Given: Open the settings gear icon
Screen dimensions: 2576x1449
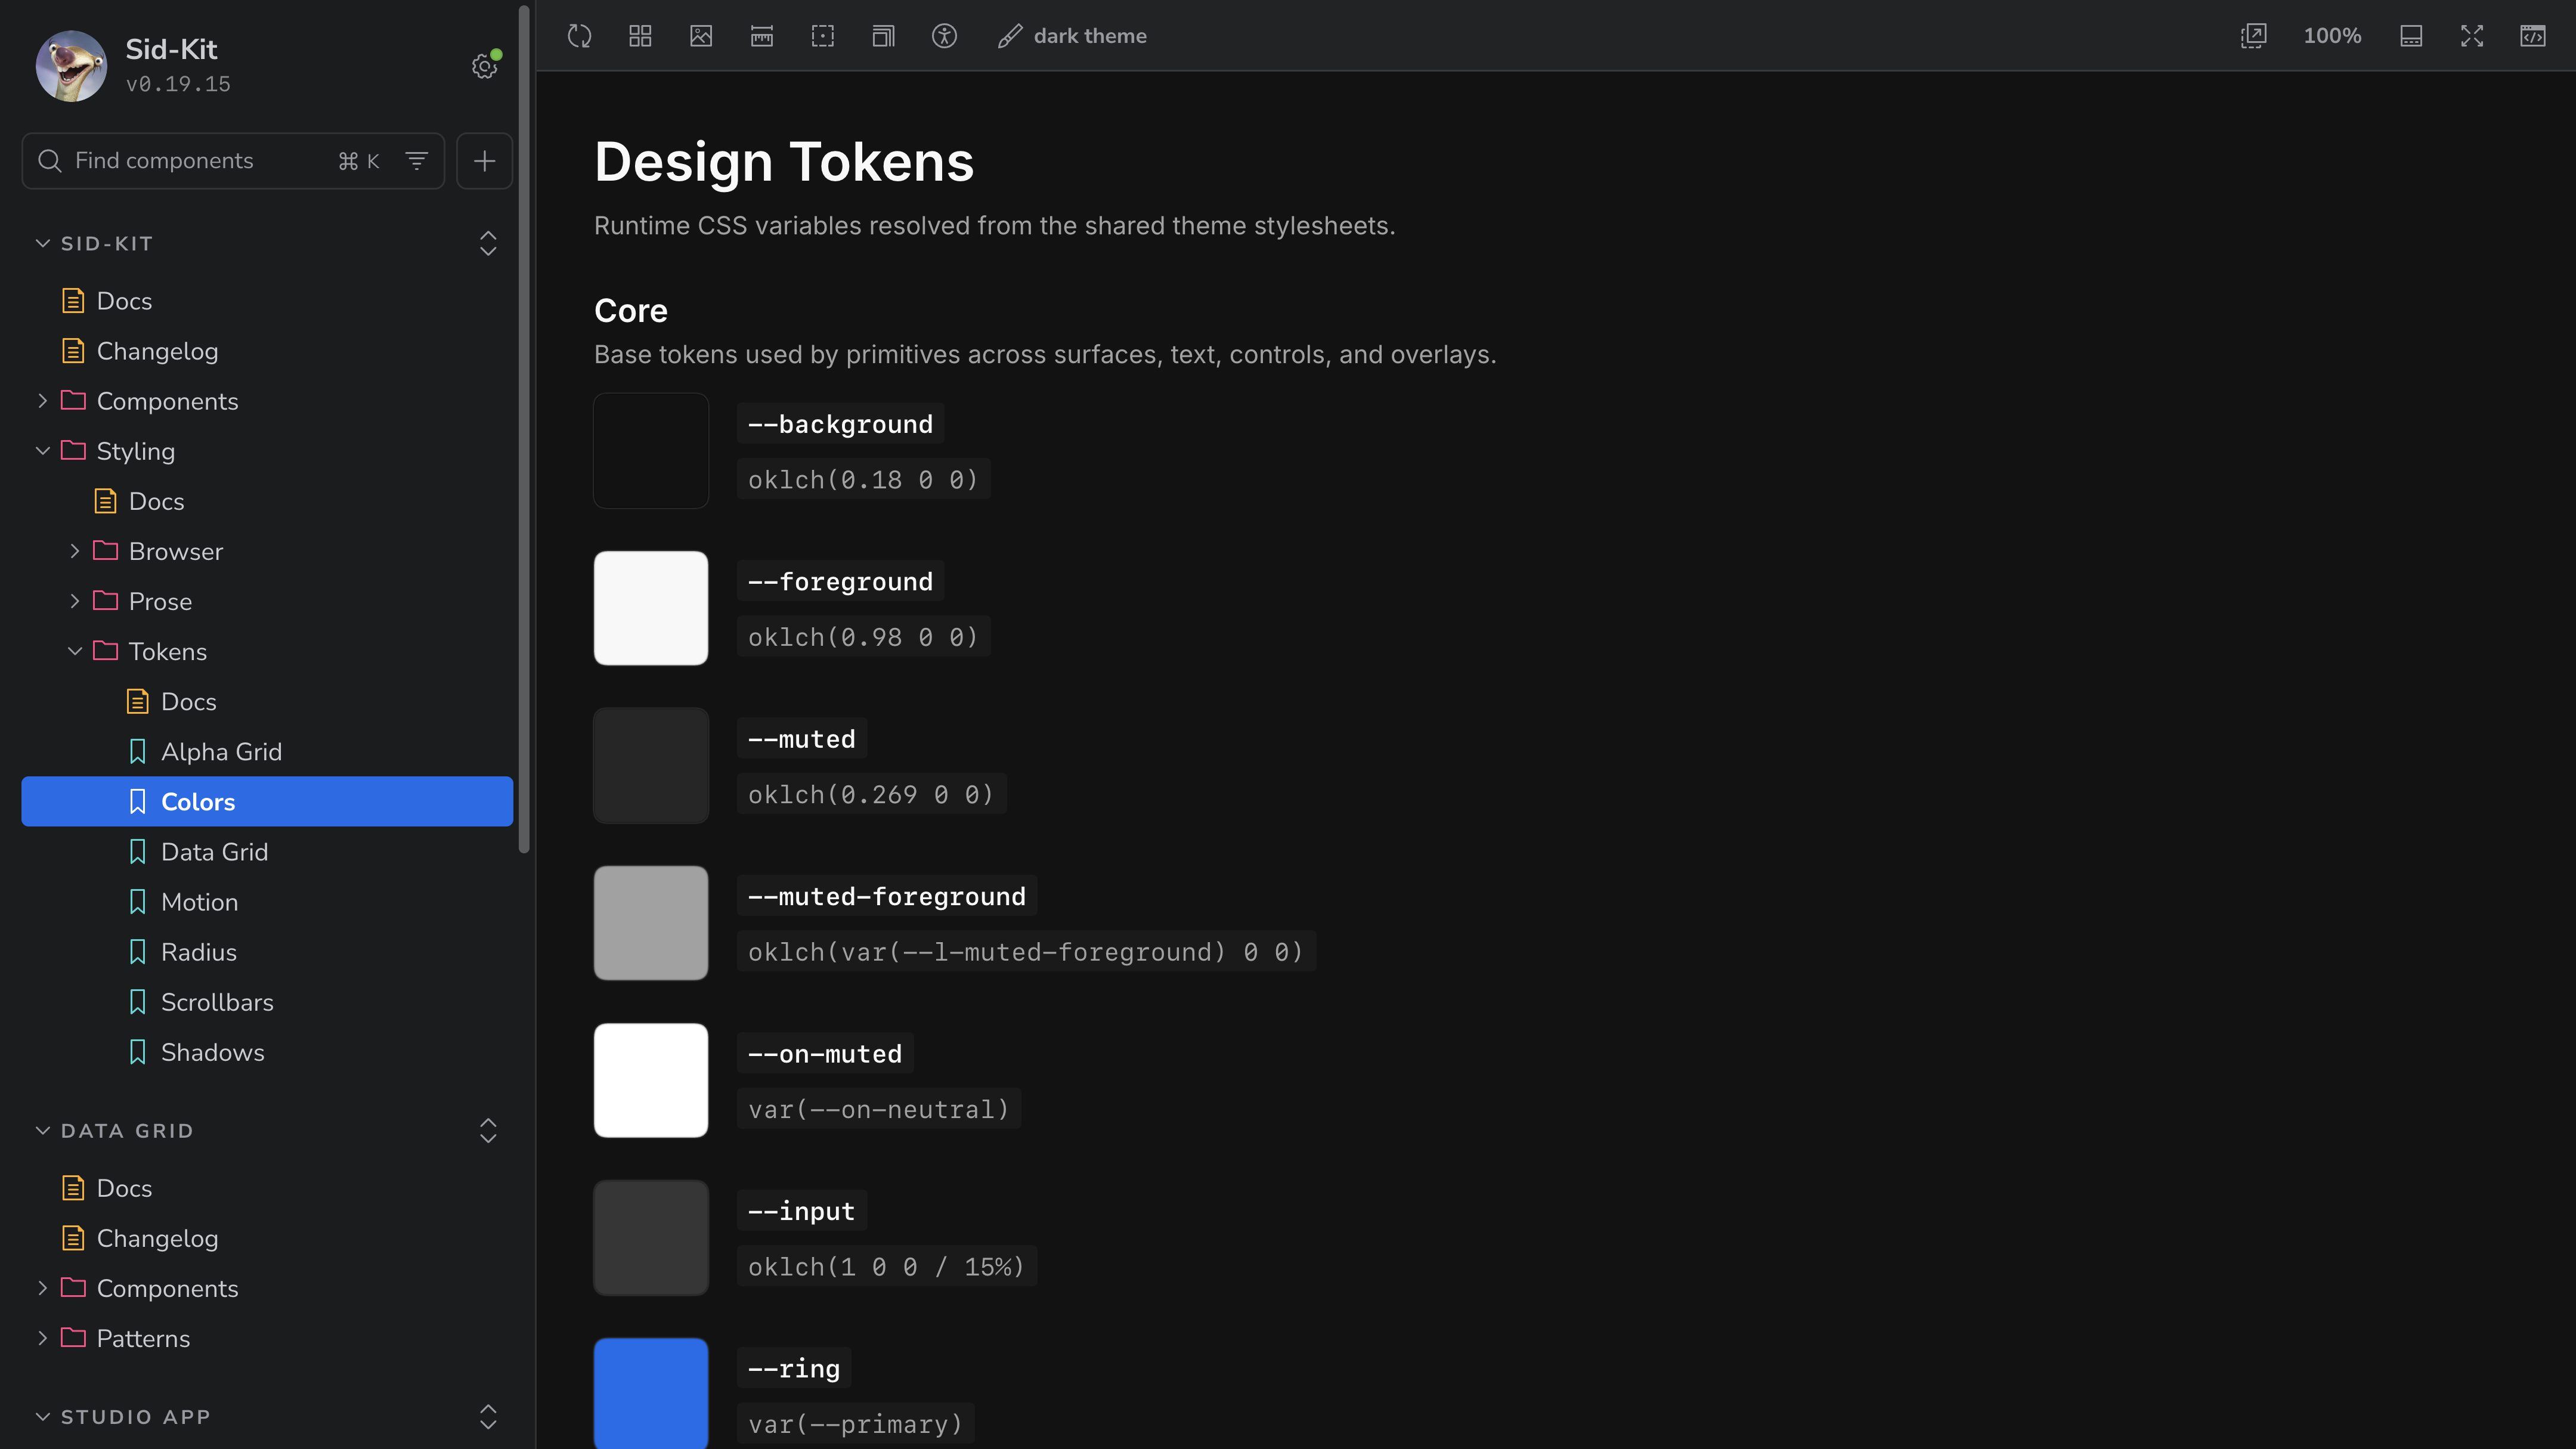Looking at the screenshot, I should pos(485,66).
